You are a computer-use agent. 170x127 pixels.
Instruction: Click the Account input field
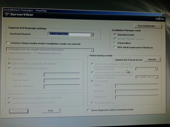[137, 92]
